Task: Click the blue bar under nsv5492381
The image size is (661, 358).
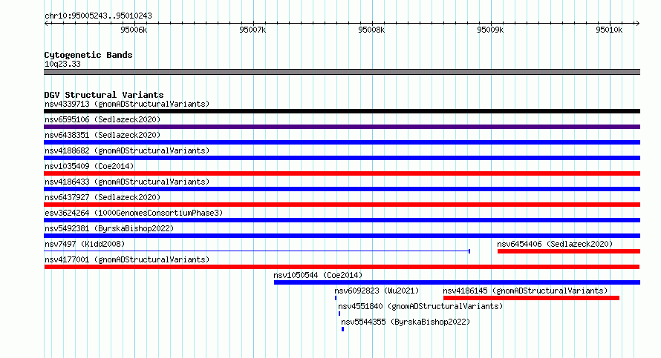Action: tap(342, 236)
